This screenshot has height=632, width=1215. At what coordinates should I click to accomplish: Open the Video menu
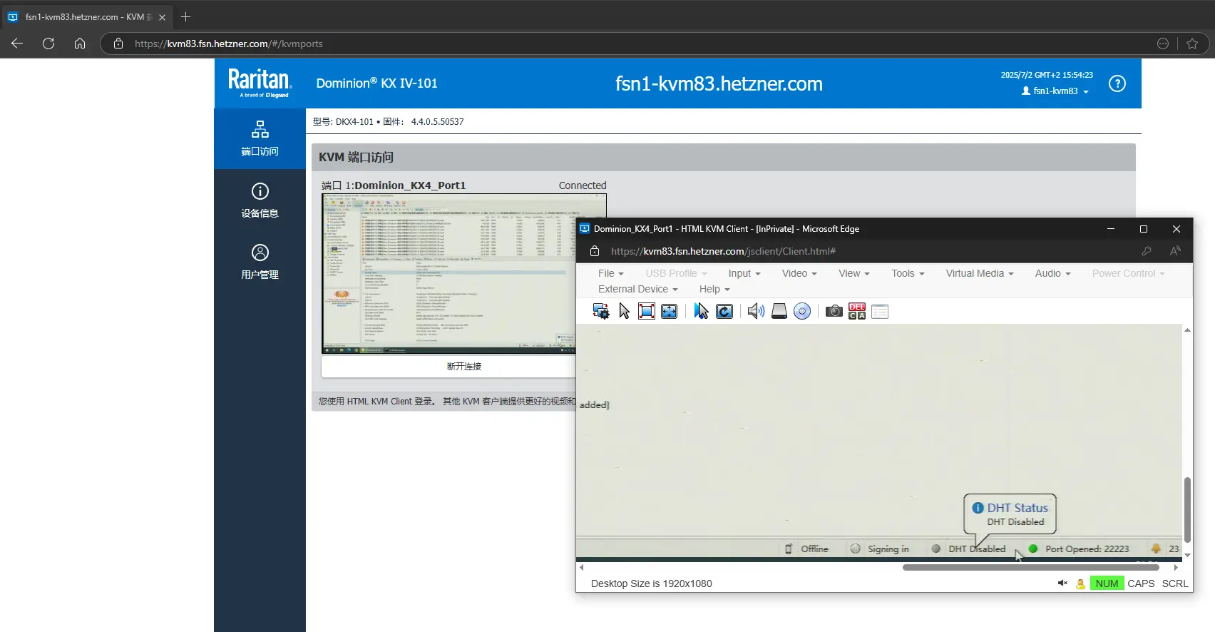tap(799, 273)
